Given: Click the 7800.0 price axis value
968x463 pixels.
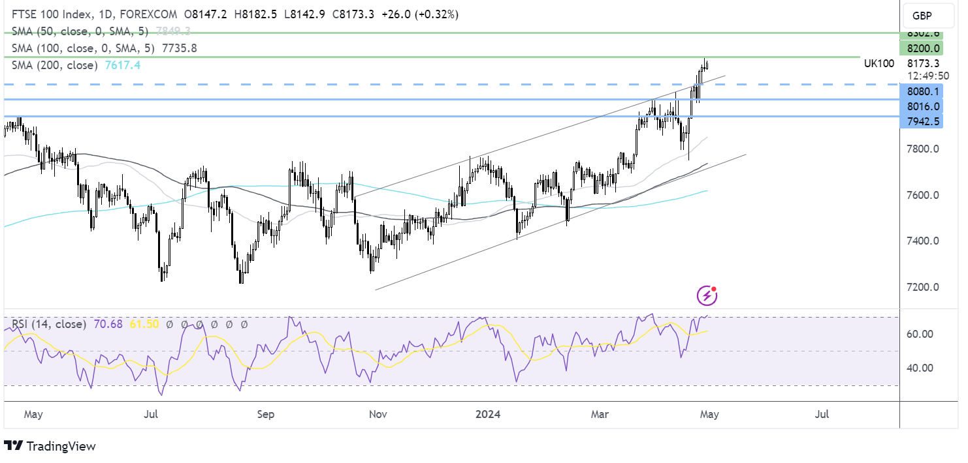Looking at the screenshot, I should click(924, 149).
